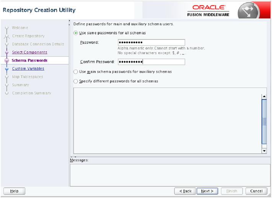
Task: Click the Schema Passwords step bullet icon
Action: click(x=7, y=60)
